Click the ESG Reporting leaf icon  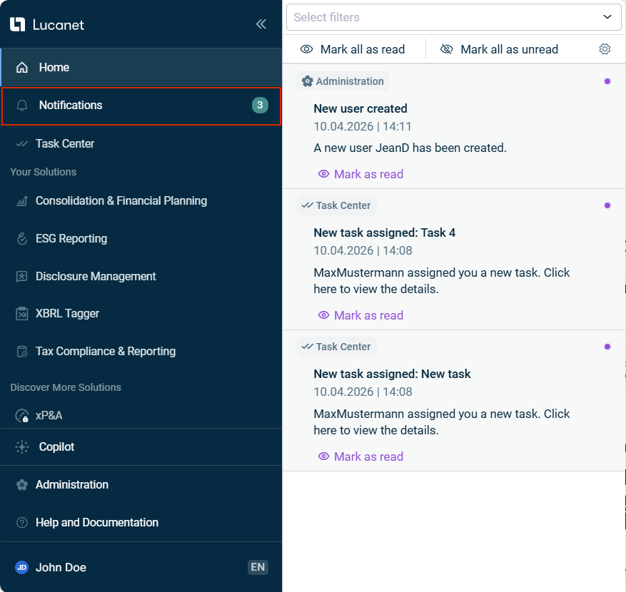22,238
